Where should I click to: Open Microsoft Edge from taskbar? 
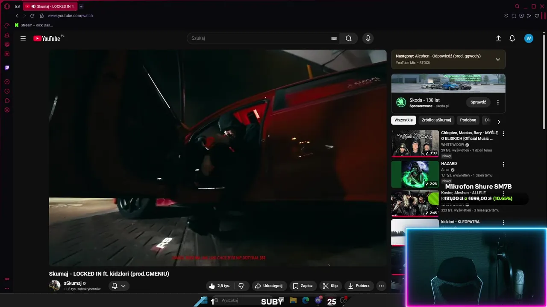point(306,301)
